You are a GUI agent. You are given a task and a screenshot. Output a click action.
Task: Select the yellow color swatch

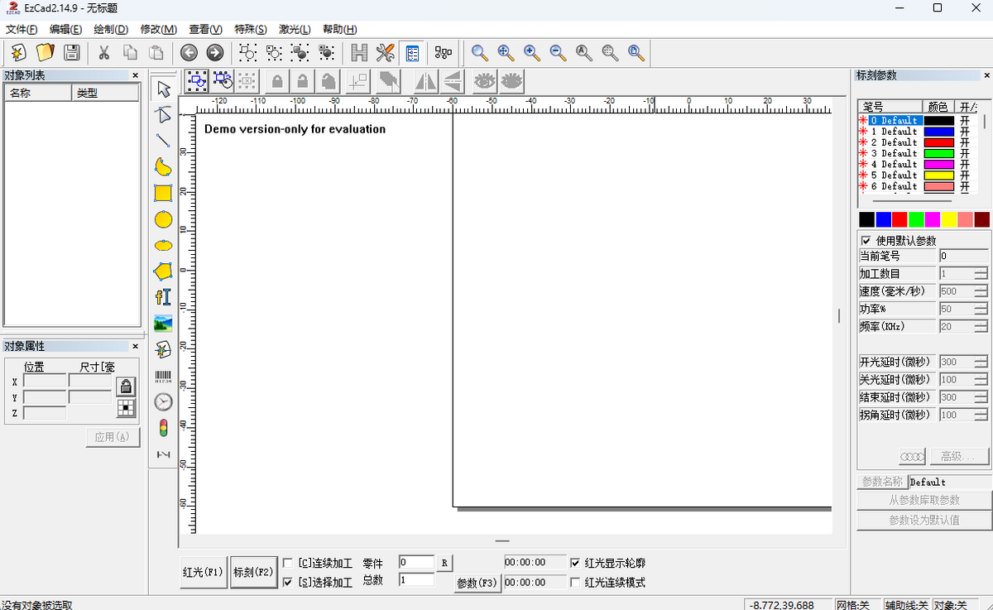point(949,219)
